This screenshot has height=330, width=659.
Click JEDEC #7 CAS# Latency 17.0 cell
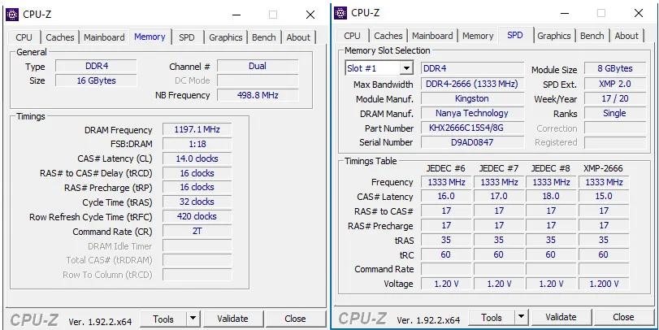(498, 197)
